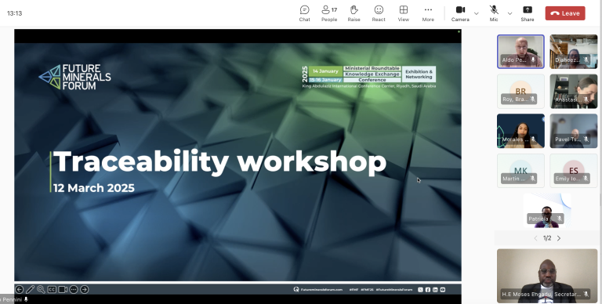
Task: Click the Traceability workshop slide title
Action: 219,162
